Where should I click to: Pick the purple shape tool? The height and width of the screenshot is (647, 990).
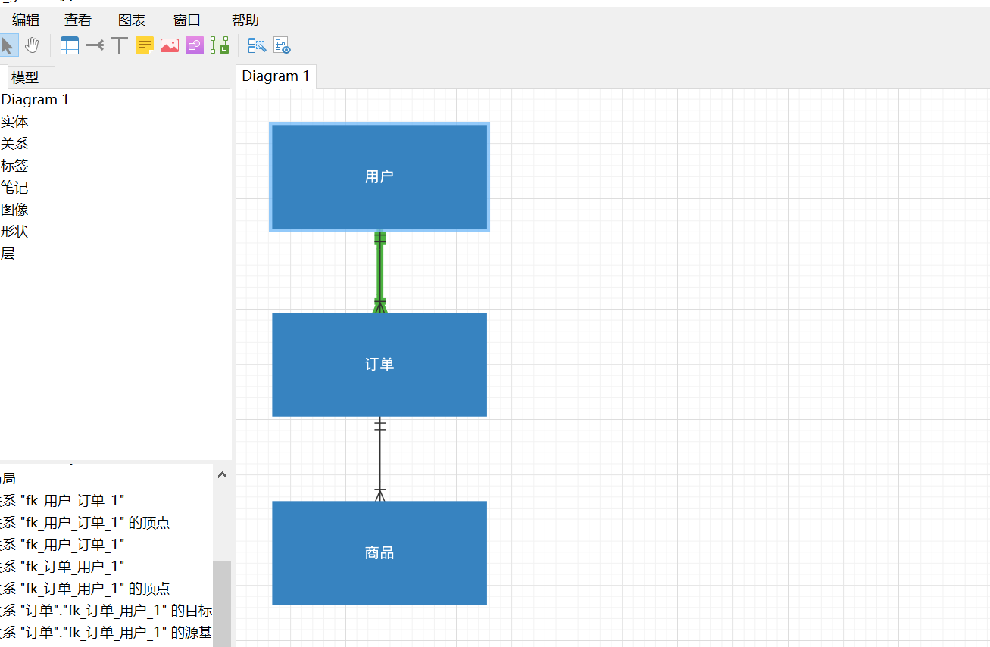[x=195, y=45]
